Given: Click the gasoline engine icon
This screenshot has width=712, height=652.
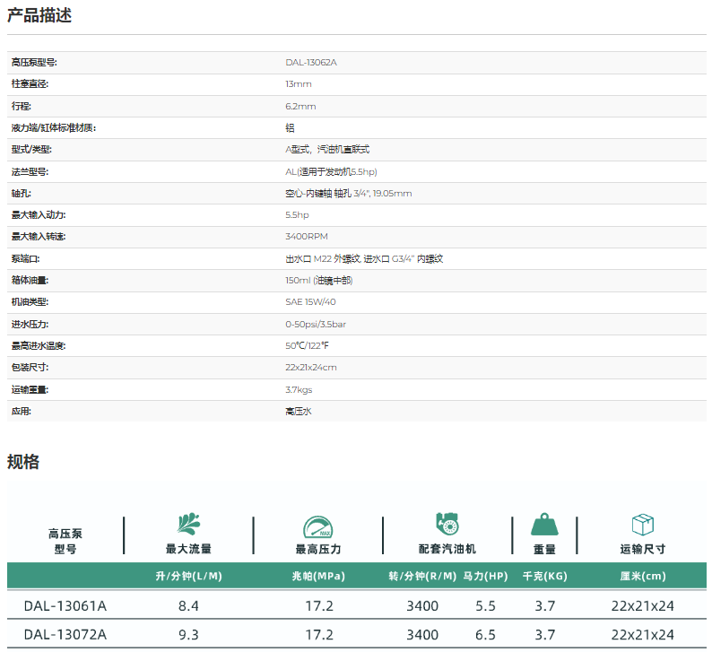Looking at the screenshot, I should click(x=447, y=525).
